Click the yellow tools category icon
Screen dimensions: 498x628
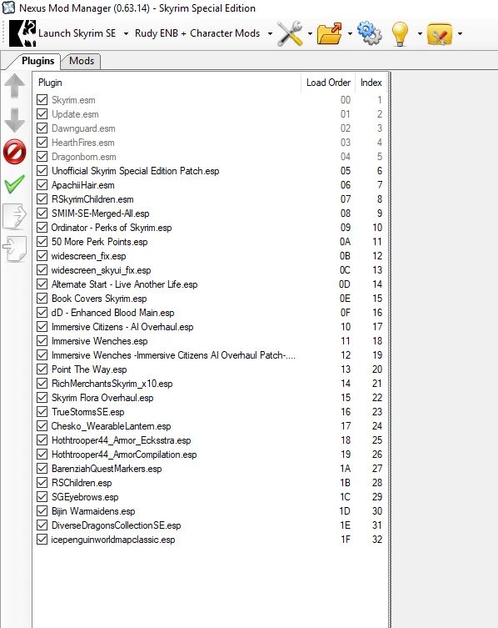(440, 34)
